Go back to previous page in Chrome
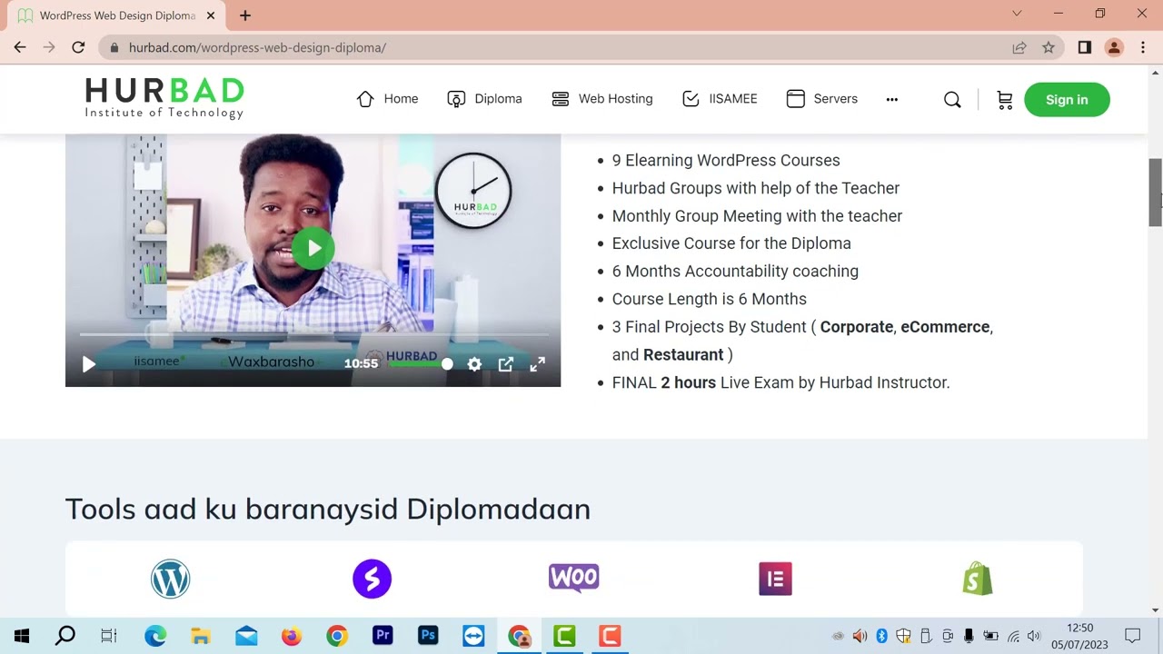 (x=20, y=47)
